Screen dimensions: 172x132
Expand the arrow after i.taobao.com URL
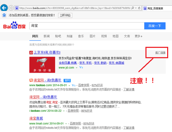pos(64,111)
